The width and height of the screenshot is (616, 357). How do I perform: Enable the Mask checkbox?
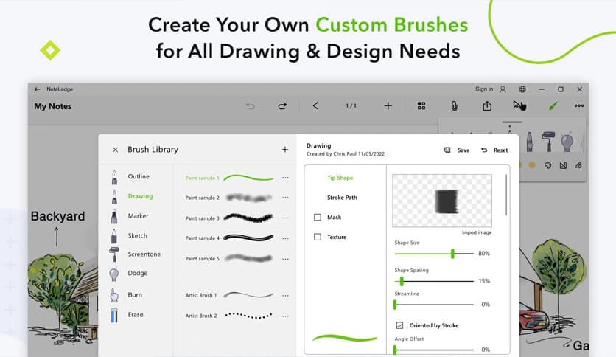point(318,218)
